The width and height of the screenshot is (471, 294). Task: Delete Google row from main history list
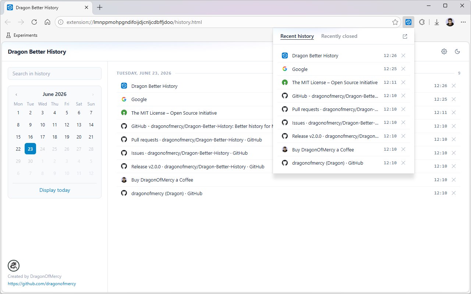[x=454, y=99]
